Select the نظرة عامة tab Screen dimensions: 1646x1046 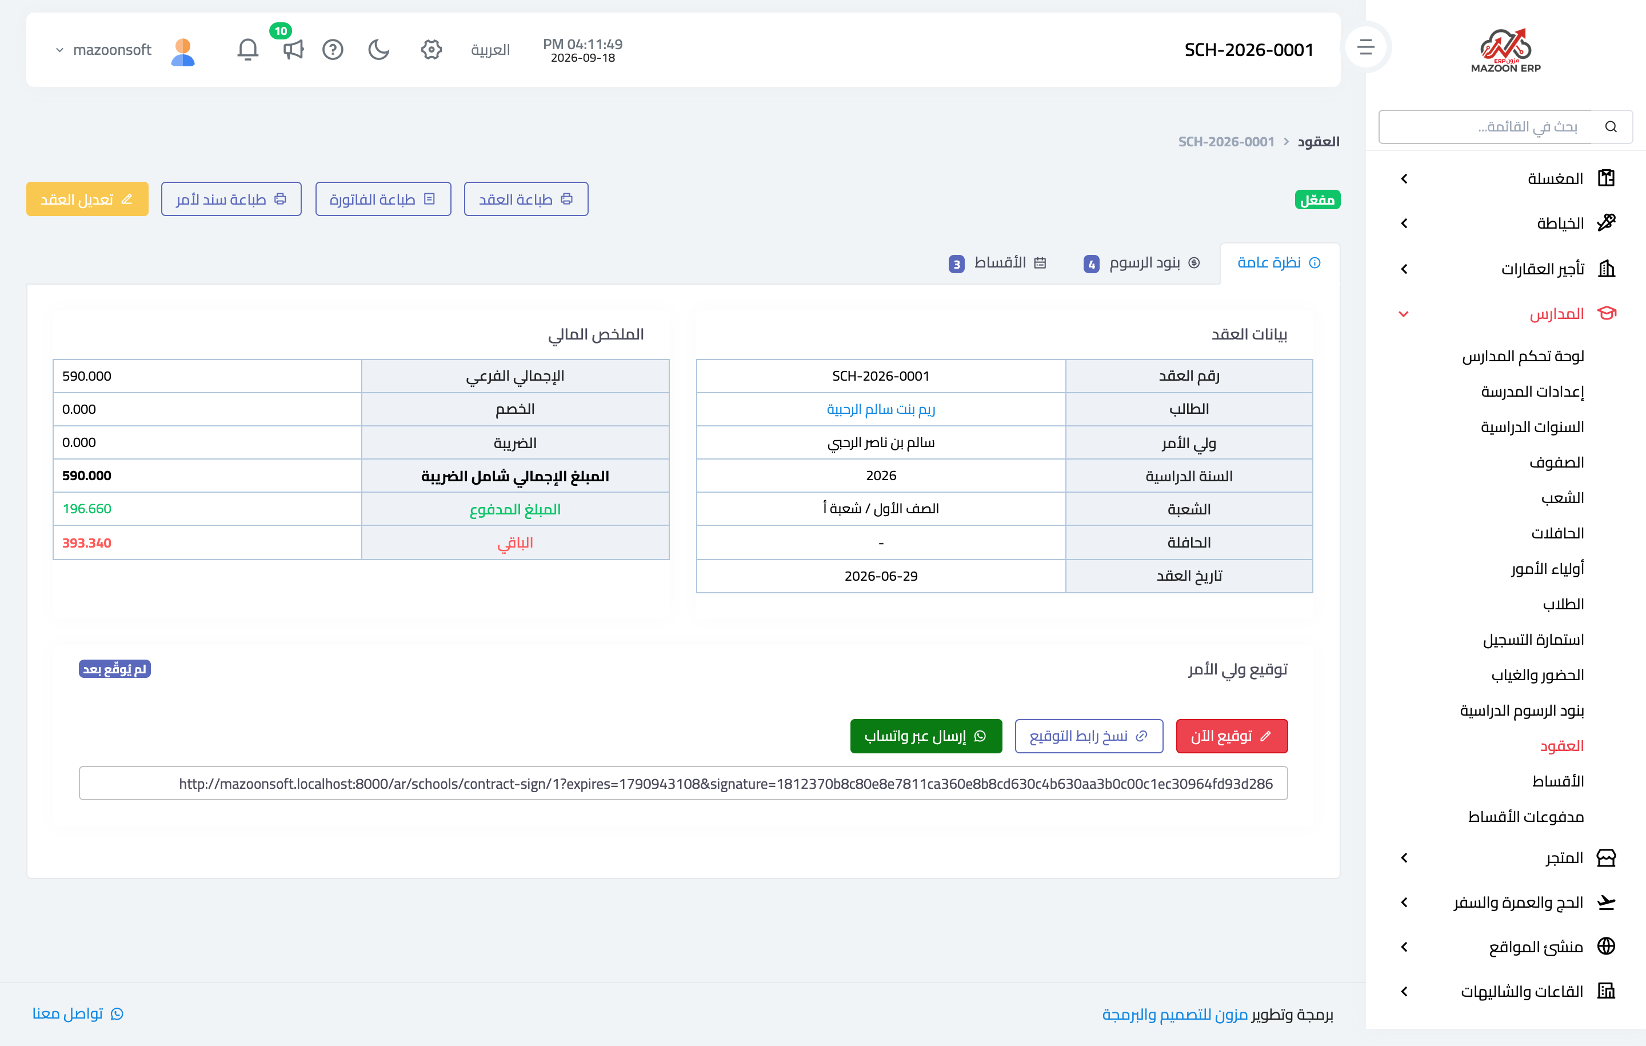pos(1279,262)
